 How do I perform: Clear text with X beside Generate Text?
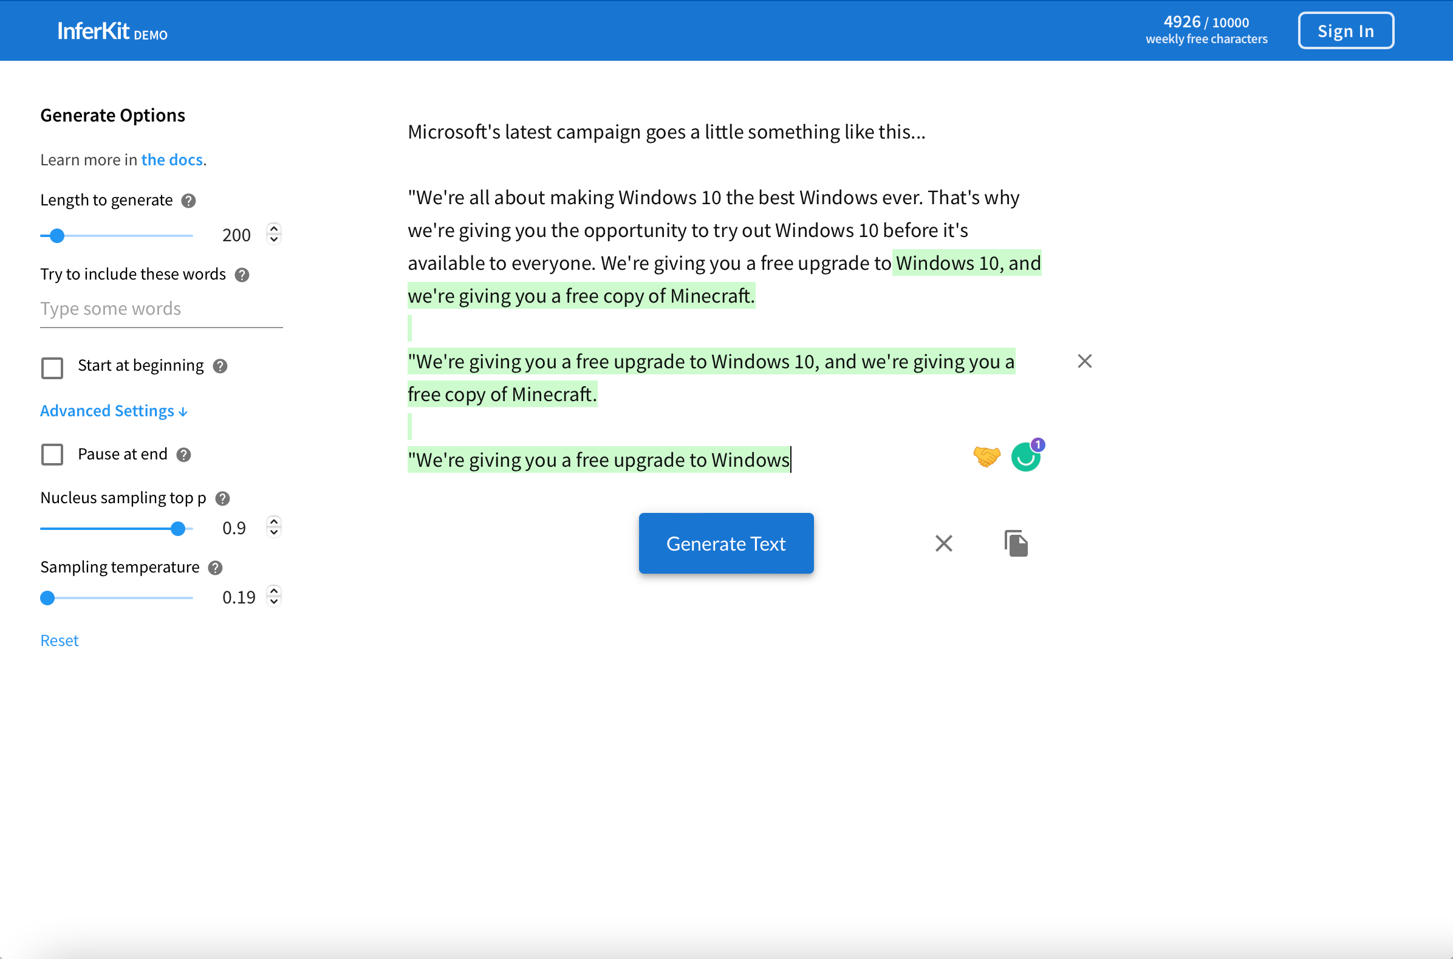(x=944, y=543)
